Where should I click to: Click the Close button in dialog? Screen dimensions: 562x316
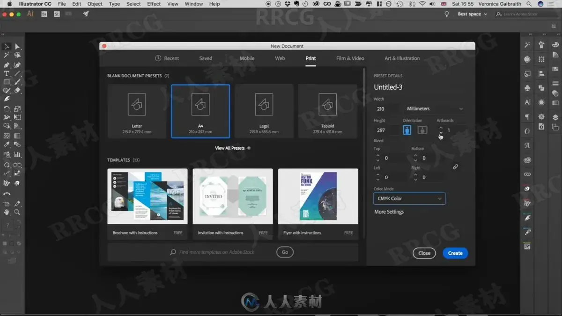pyautogui.click(x=424, y=253)
